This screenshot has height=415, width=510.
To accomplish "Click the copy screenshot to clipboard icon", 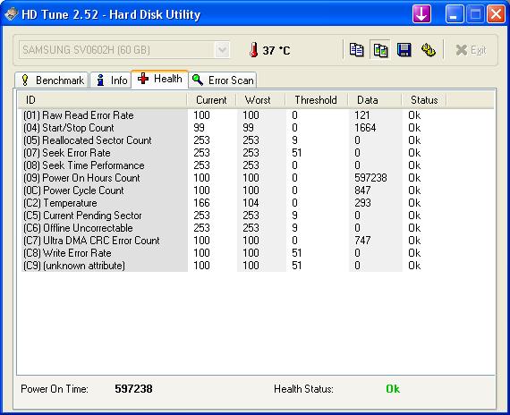I will (380, 50).
